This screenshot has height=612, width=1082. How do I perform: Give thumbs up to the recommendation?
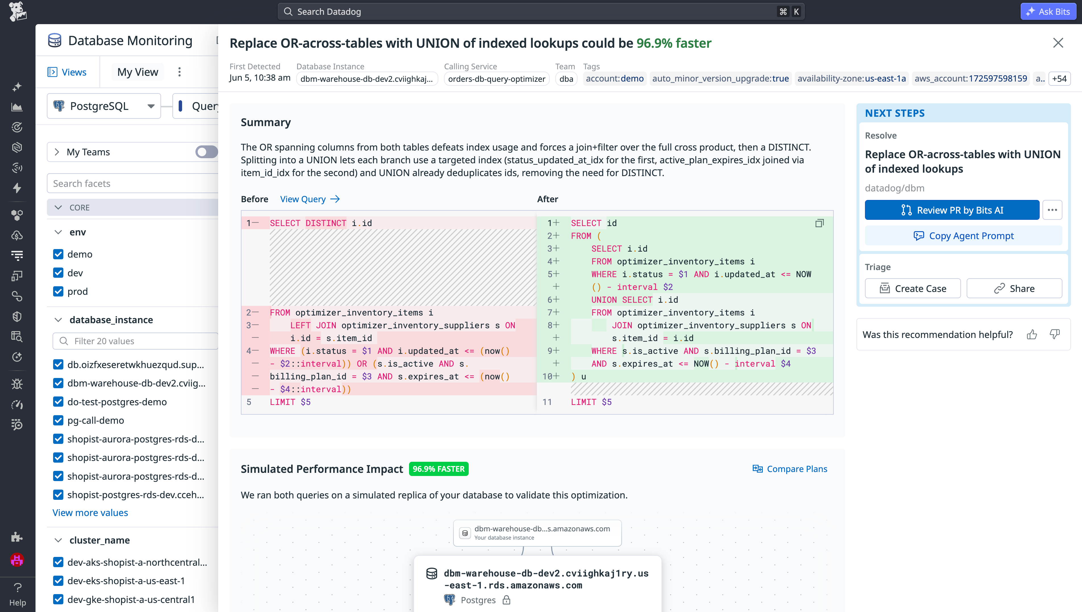[x=1031, y=335]
